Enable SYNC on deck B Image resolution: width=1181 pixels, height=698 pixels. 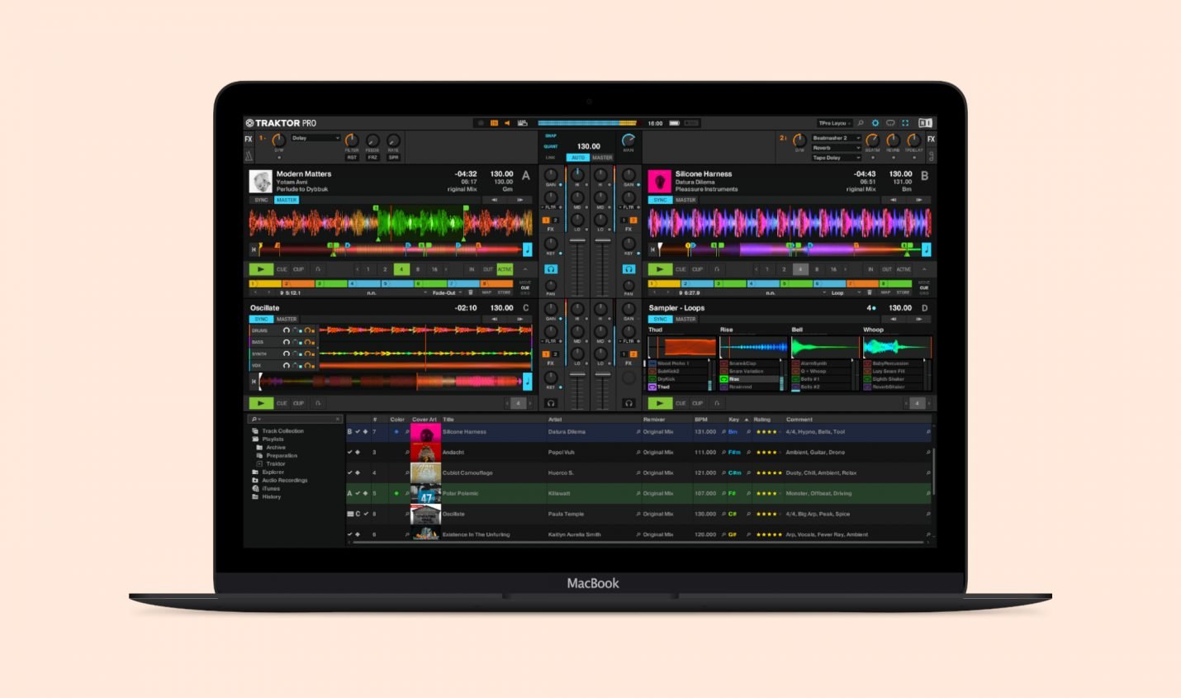661,199
